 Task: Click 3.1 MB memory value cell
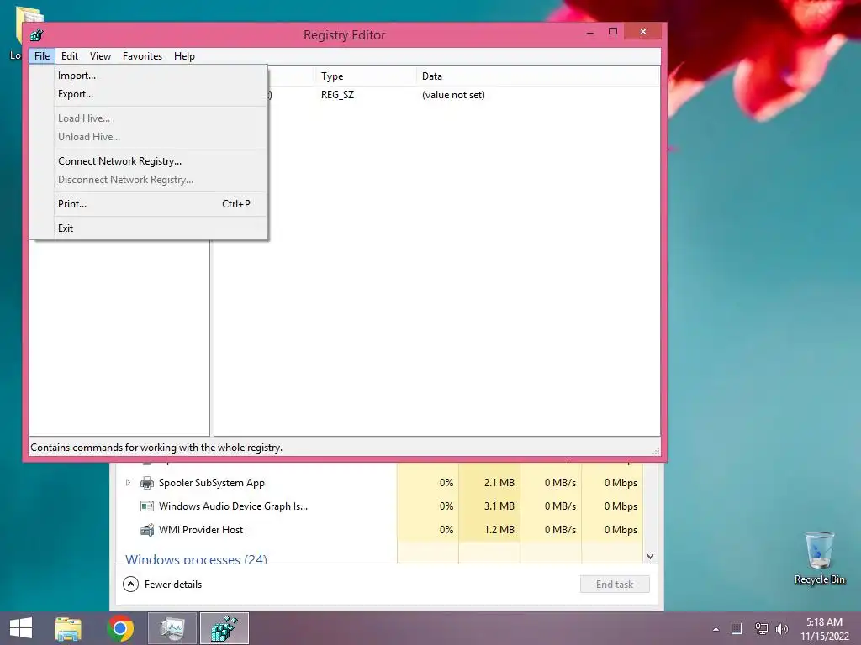click(x=499, y=506)
